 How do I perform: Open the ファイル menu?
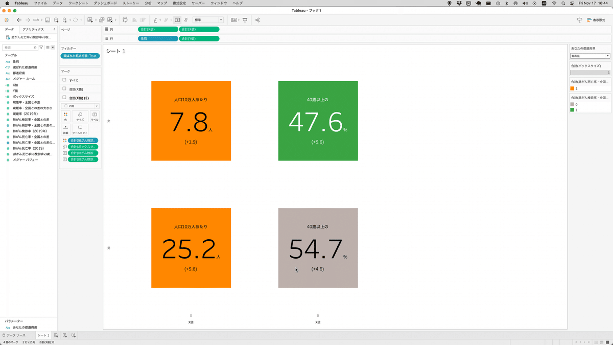(40, 3)
